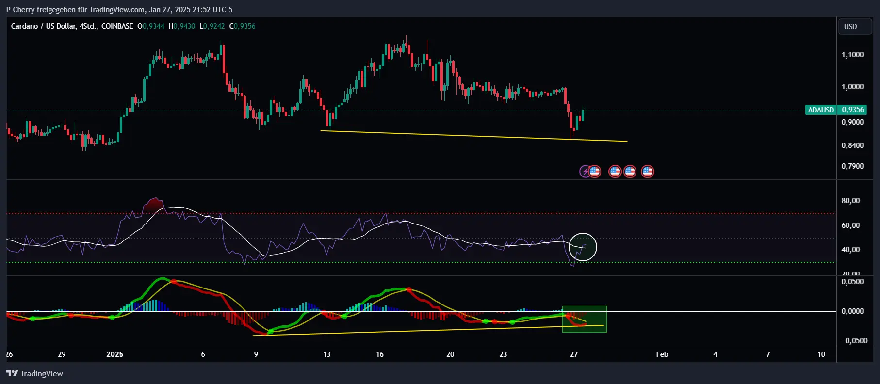Image resolution: width=880 pixels, height=384 pixels.
Task: Click the 20 date label on time axis
Action: click(450, 354)
